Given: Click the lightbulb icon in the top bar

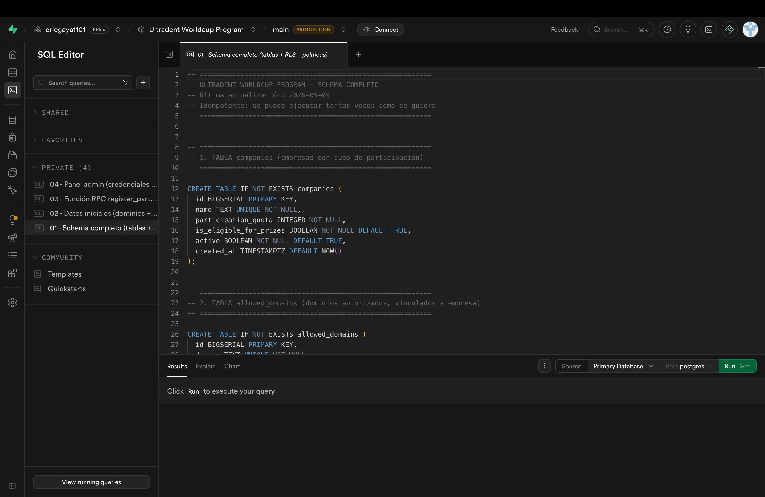Looking at the screenshot, I should pos(688,30).
